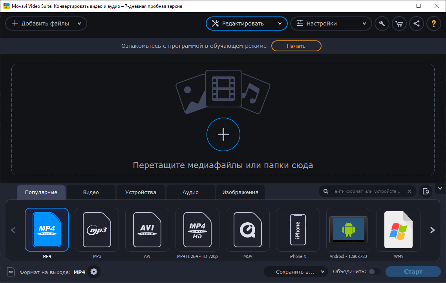Collapse the format panel with chevron
The width and height of the screenshot is (446, 283).
(x=440, y=189)
